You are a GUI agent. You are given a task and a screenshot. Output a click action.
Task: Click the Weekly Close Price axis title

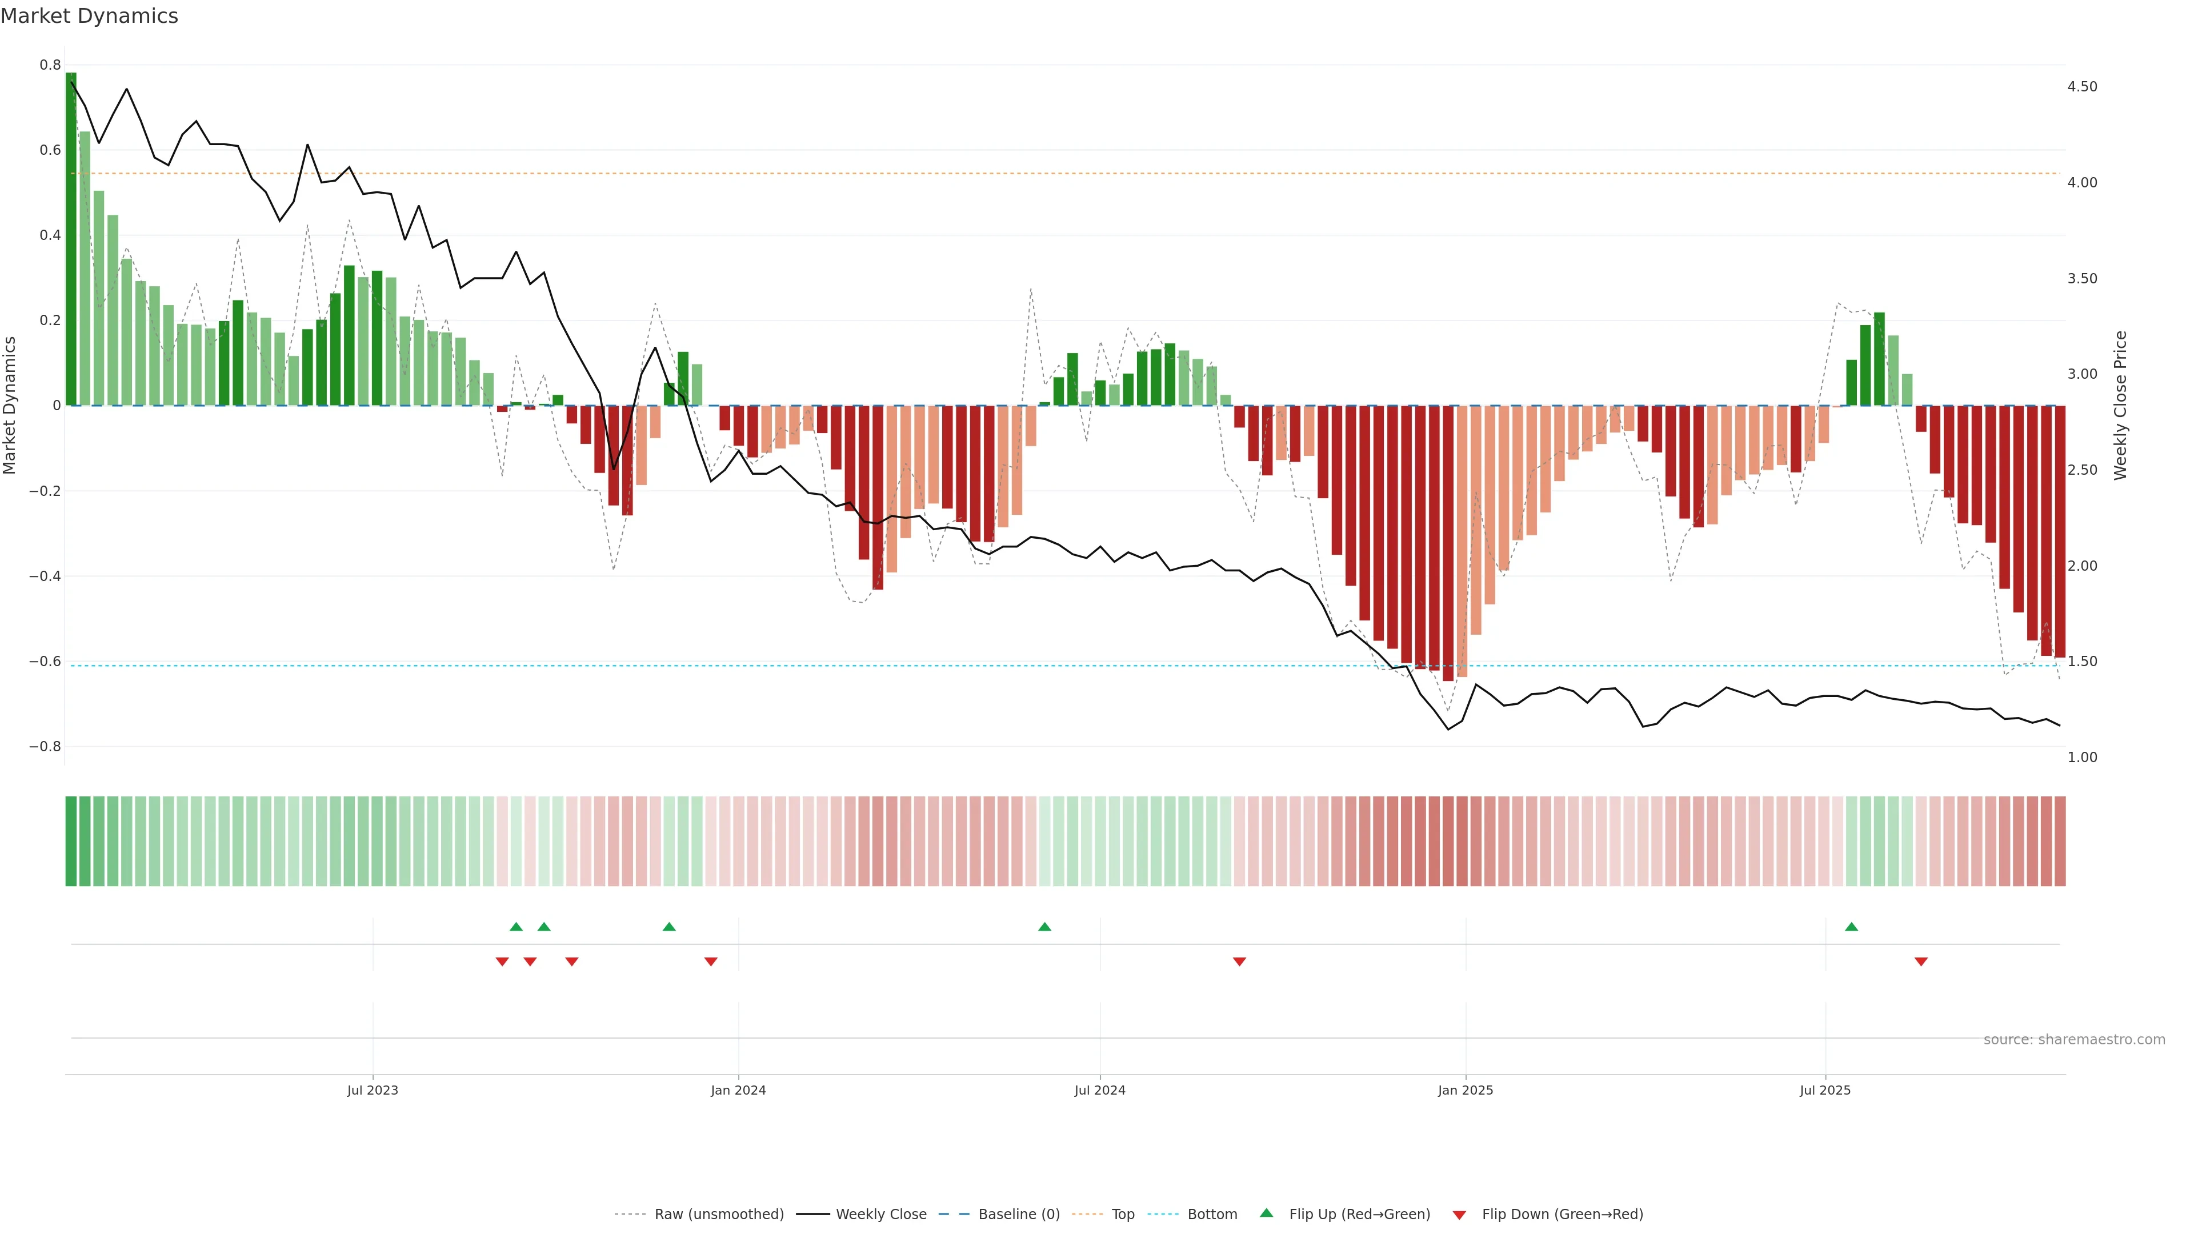[2120, 406]
